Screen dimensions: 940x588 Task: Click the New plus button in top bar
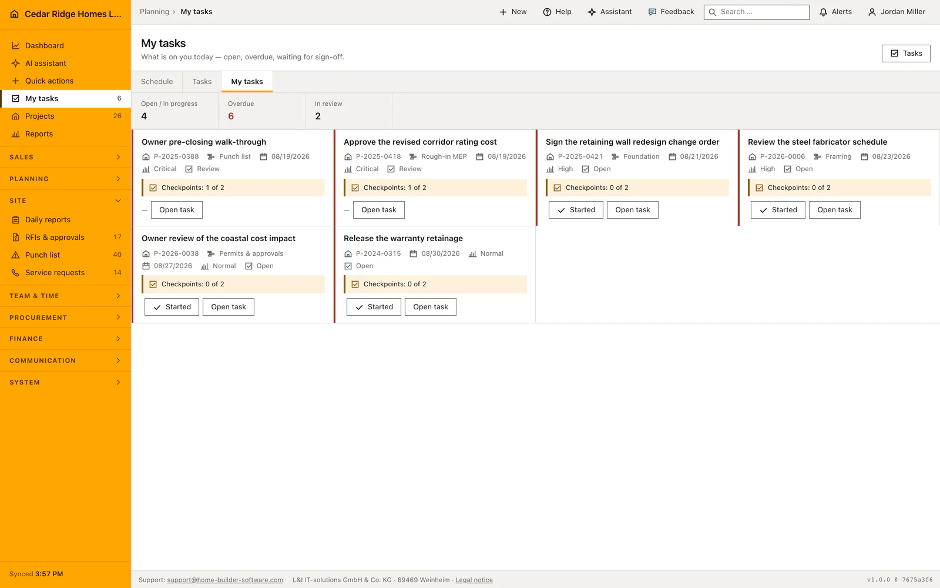coord(512,12)
